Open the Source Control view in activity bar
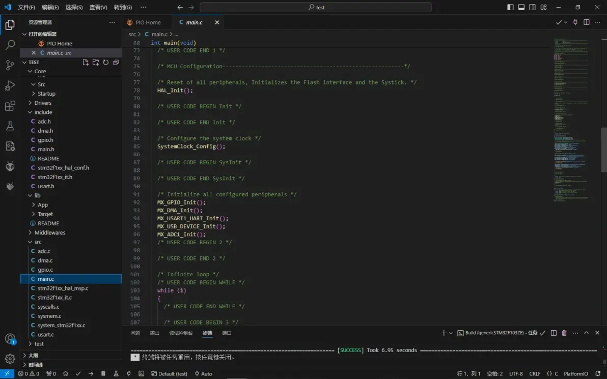Screen dimensions: 607x379 pyautogui.click(x=10, y=65)
